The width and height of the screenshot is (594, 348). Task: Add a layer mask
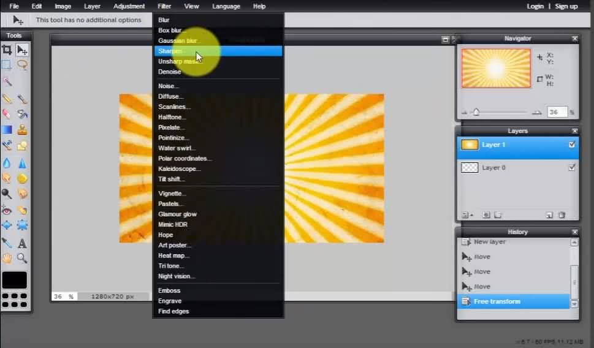tap(486, 215)
